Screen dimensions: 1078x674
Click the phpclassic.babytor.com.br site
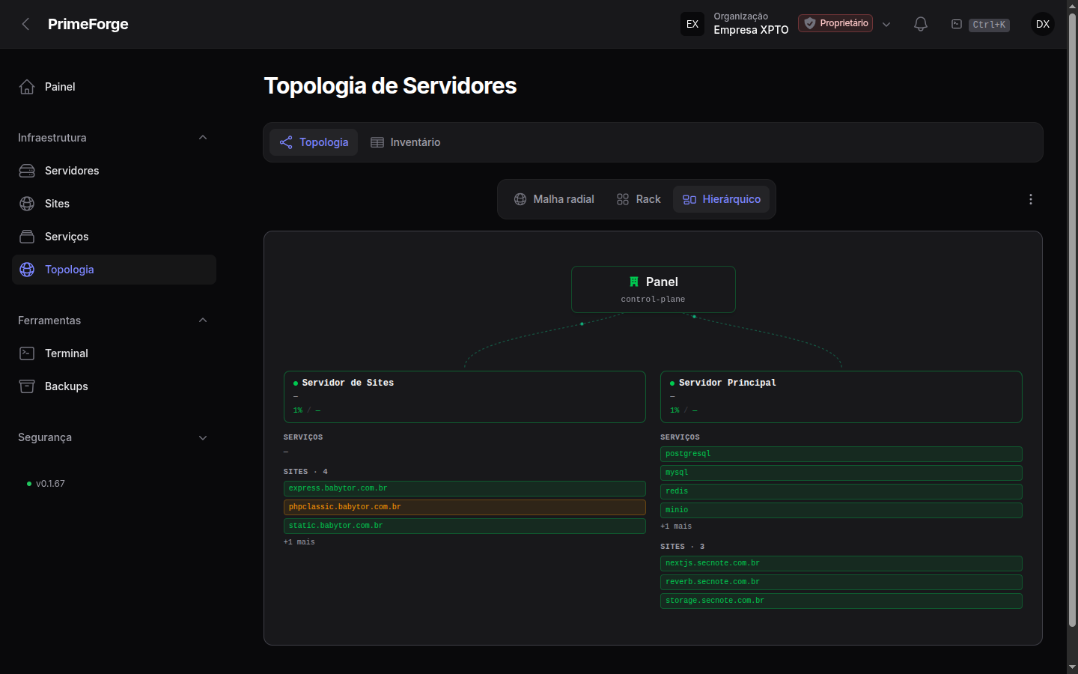465,507
